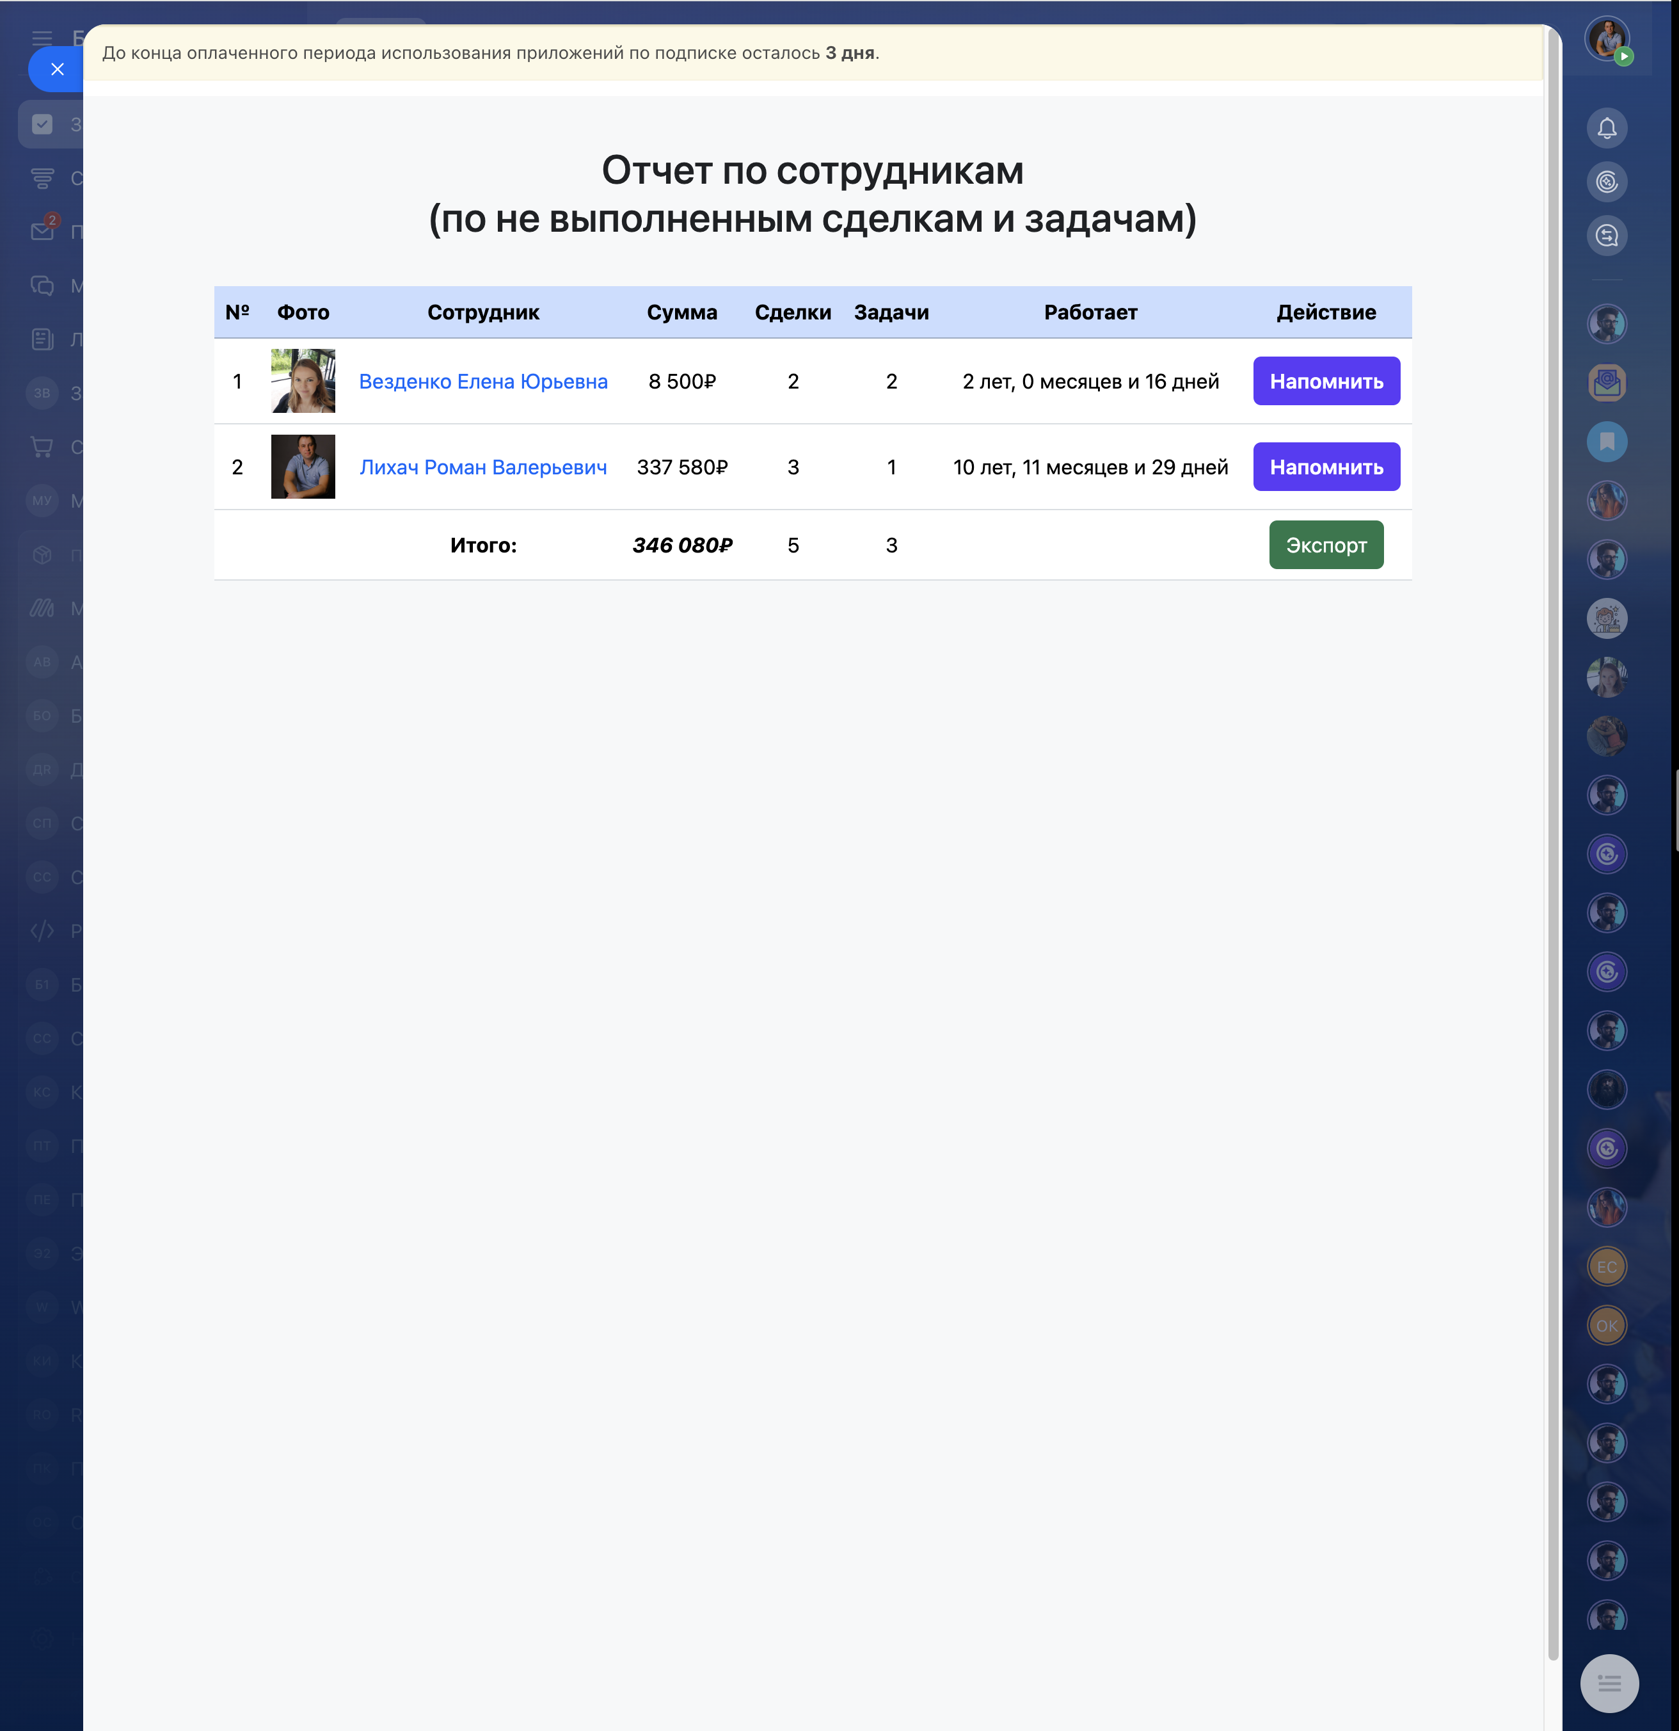Open Везденко Елена Юрьевна profile link
The image size is (1679, 1731).
(x=483, y=382)
